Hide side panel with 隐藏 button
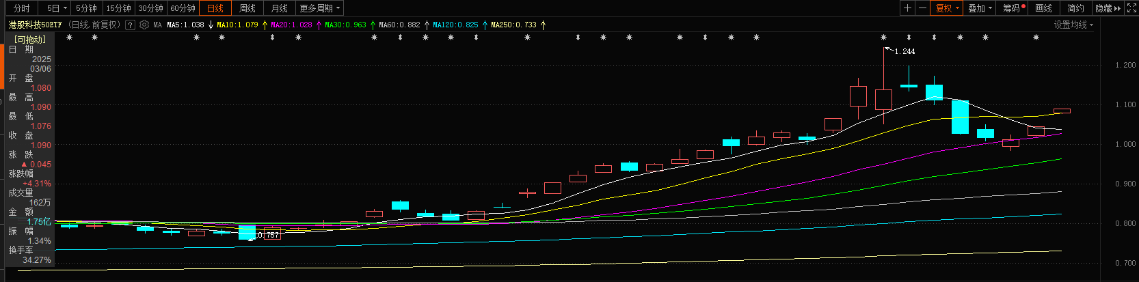 [1107, 8]
